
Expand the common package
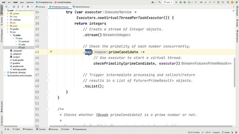coord(16,41)
